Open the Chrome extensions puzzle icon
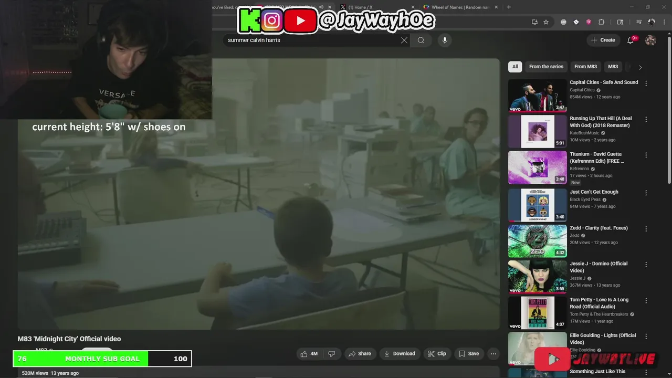Viewport: 672px width, 378px height. point(602,22)
